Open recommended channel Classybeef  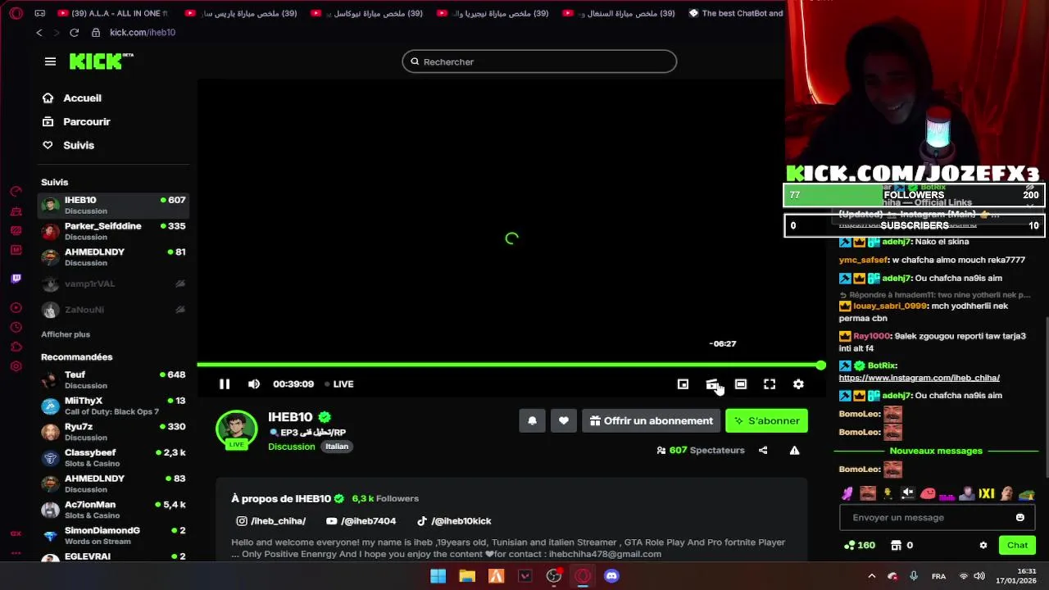pyautogui.click(x=114, y=457)
